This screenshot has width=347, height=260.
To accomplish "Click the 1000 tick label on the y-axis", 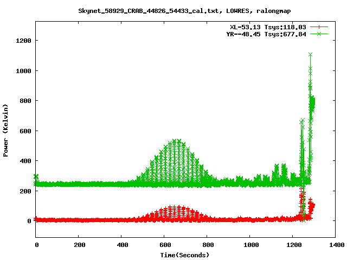I will pos(23,71).
